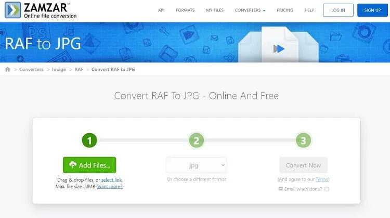Click the Sign Up button

coord(372,10)
